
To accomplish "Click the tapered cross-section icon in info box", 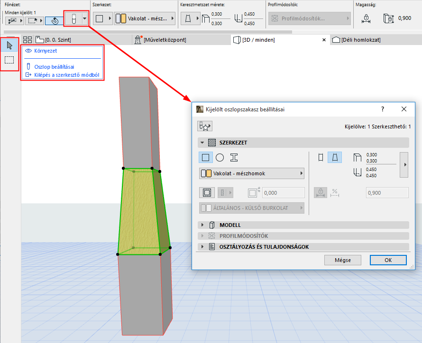I will (x=188, y=18).
